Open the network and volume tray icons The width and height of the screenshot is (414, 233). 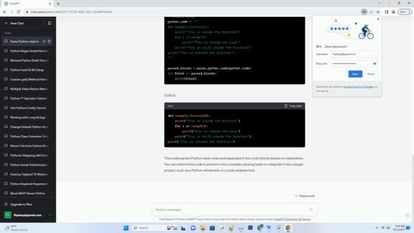coord(386,228)
